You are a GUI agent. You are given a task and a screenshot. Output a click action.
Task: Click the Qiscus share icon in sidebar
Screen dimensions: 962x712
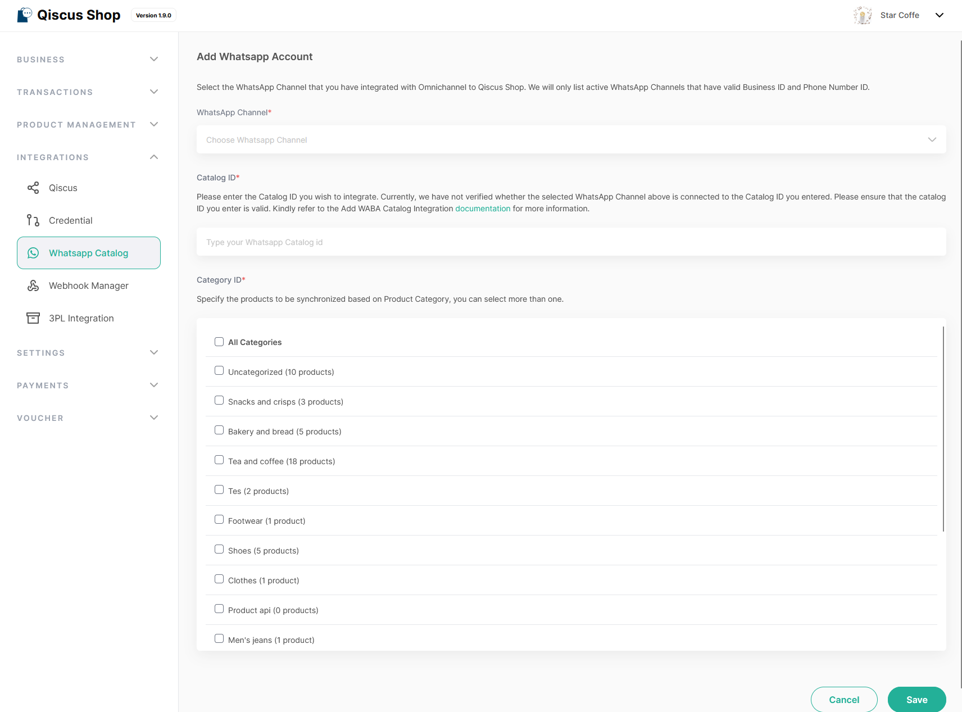tap(33, 188)
